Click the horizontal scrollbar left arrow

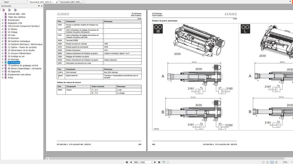coord(47,159)
